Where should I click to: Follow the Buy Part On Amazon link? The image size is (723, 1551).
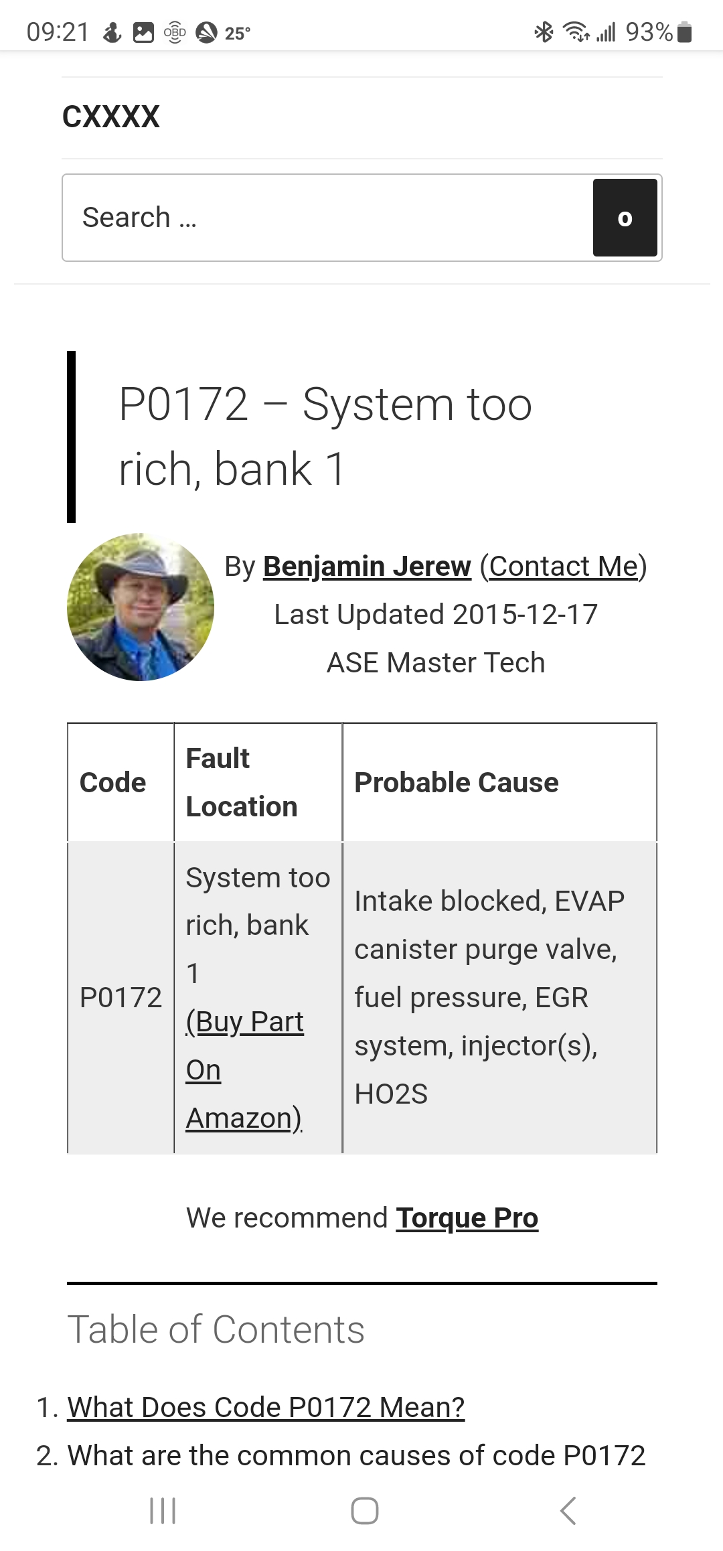tap(244, 1069)
